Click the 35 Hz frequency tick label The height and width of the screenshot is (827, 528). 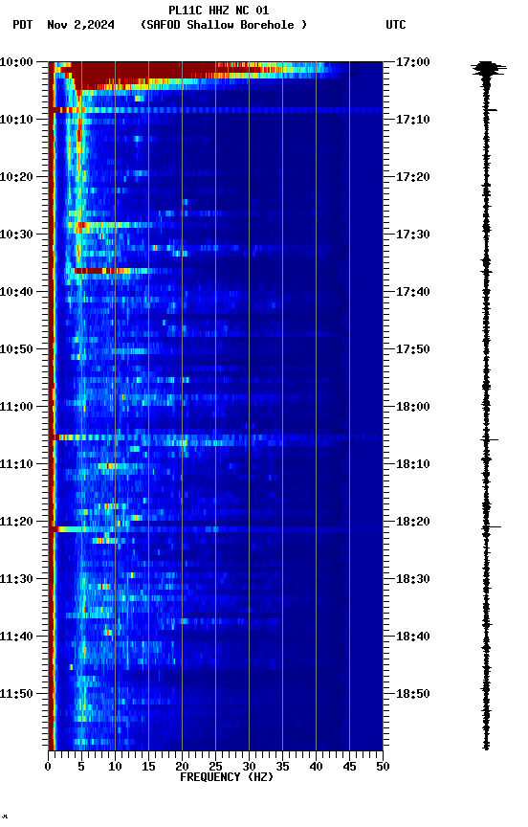coord(282,767)
